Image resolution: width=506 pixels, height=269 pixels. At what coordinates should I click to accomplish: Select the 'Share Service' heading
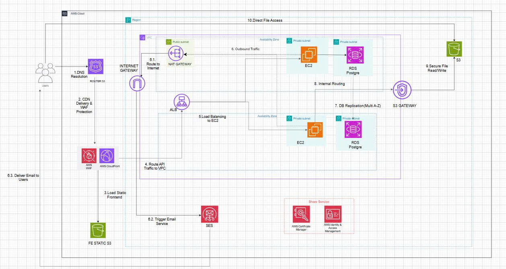tap(319, 202)
